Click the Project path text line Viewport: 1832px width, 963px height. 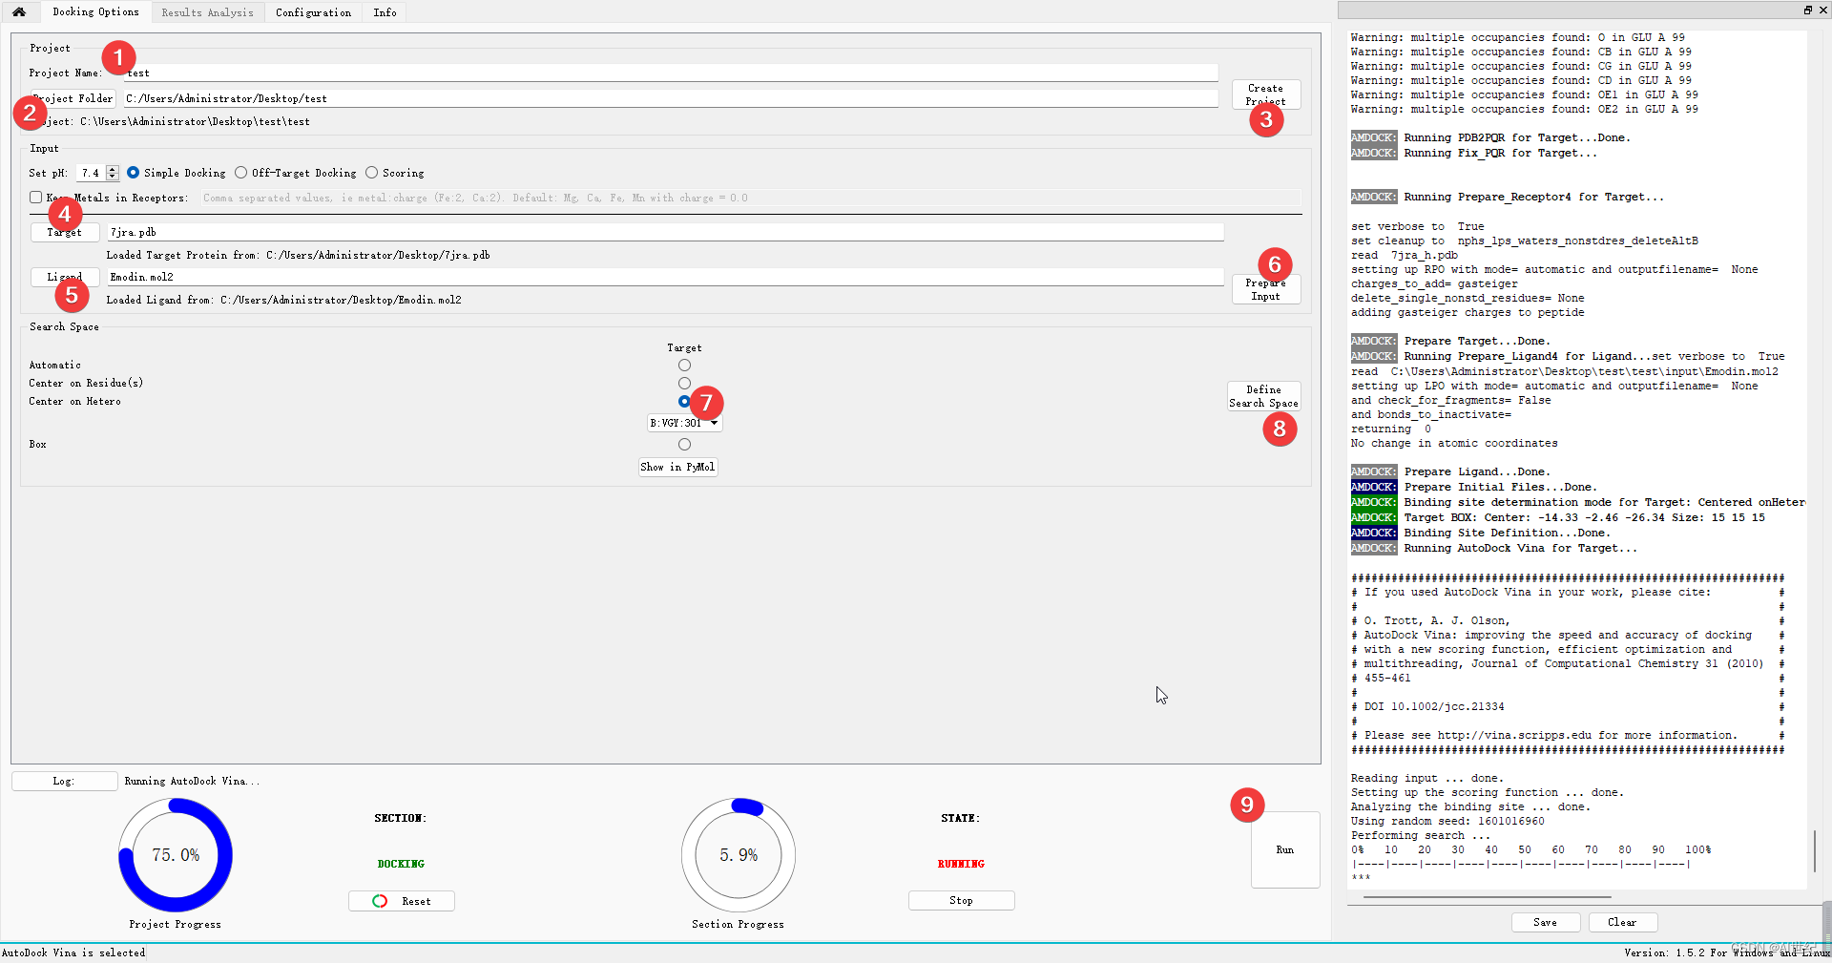pos(170,122)
